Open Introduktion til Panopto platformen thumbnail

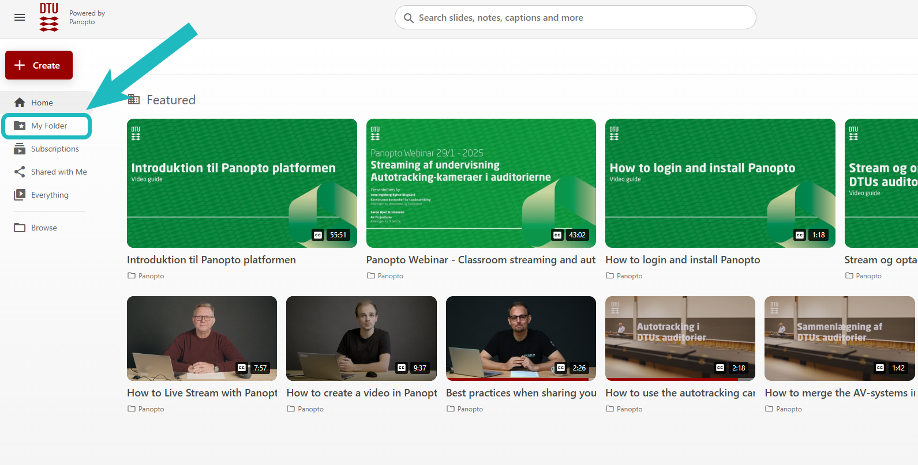(242, 183)
